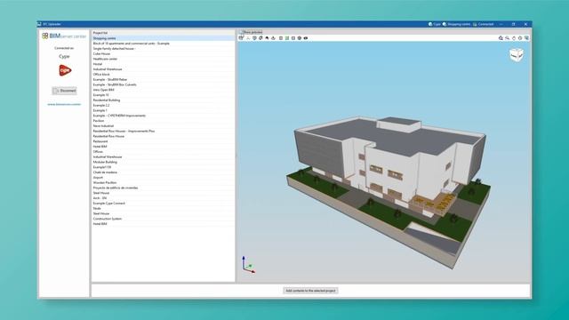Select the Example 1 project
This screenshot has width=569, height=320.
point(164,110)
